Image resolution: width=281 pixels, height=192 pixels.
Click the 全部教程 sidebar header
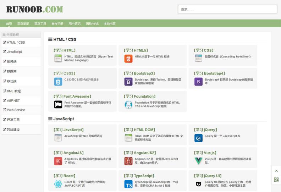tap(21, 34)
